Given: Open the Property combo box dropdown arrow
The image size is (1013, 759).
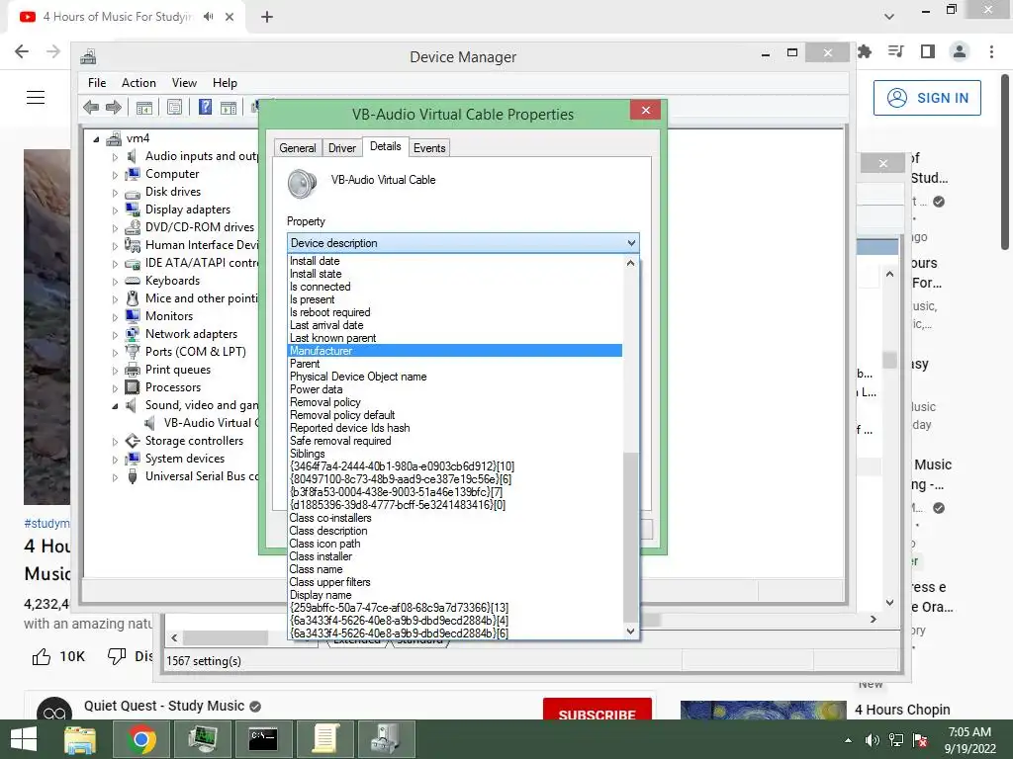Looking at the screenshot, I should [x=631, y=243].
